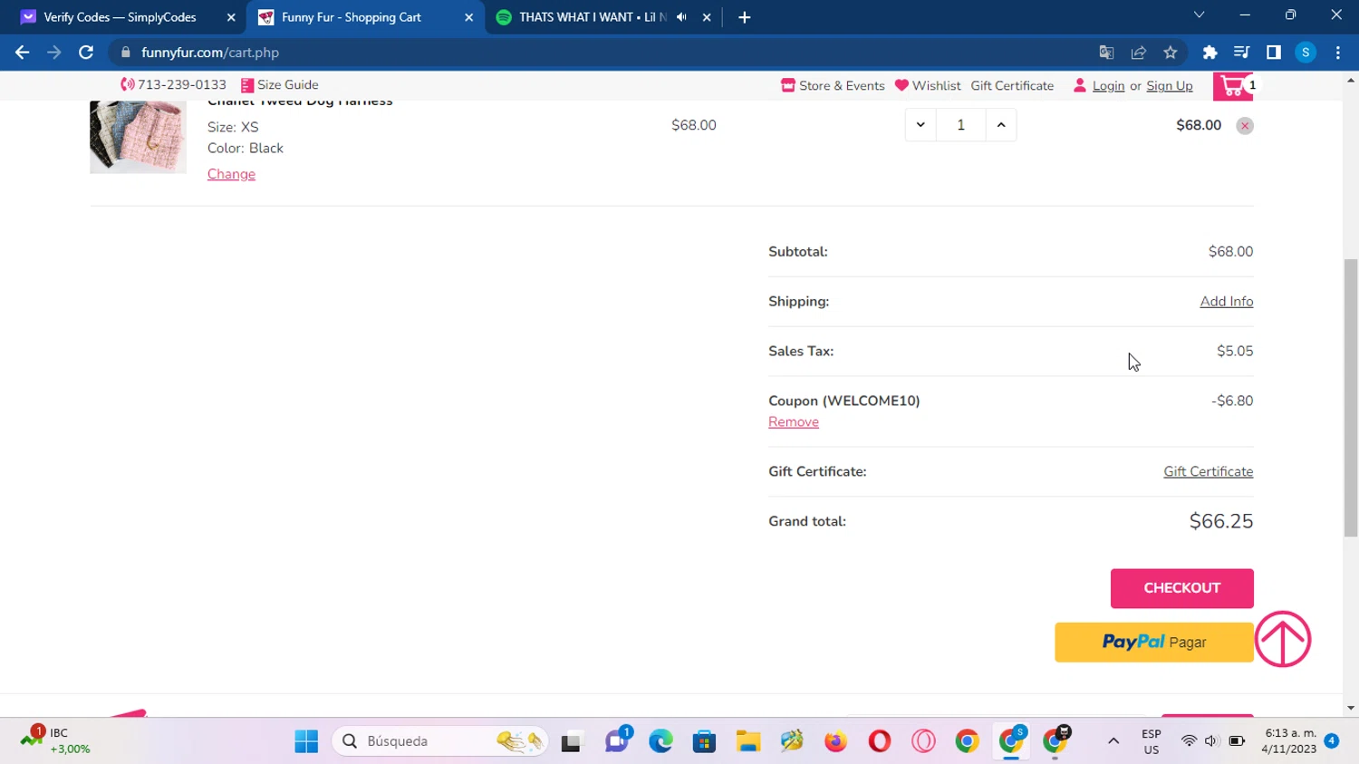Open the Gift Certificate link in totals

(1209, 471)
